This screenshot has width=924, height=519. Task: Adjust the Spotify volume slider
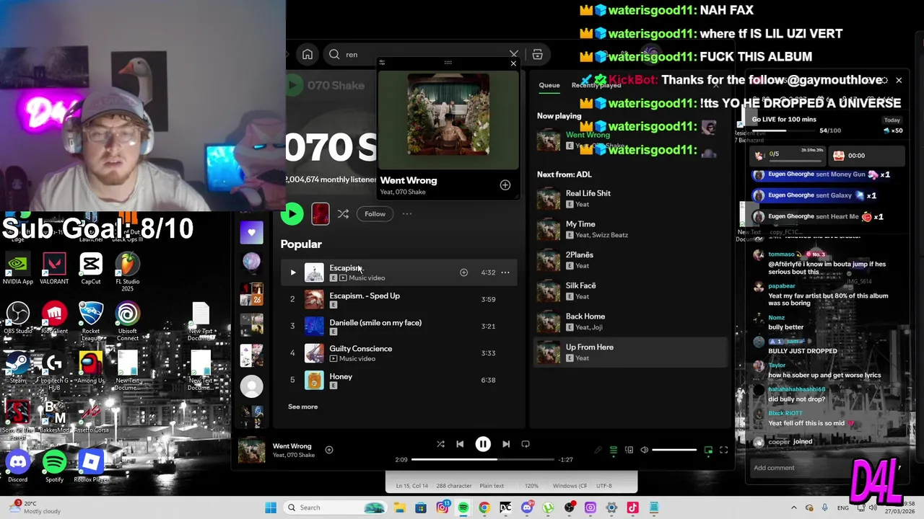click(x=675, y=450)
